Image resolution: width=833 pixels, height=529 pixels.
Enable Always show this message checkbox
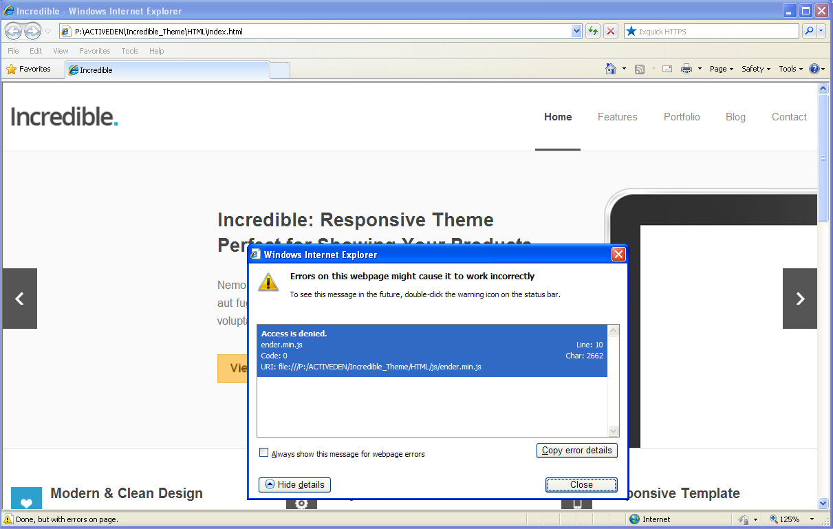[x=263, y=453]
